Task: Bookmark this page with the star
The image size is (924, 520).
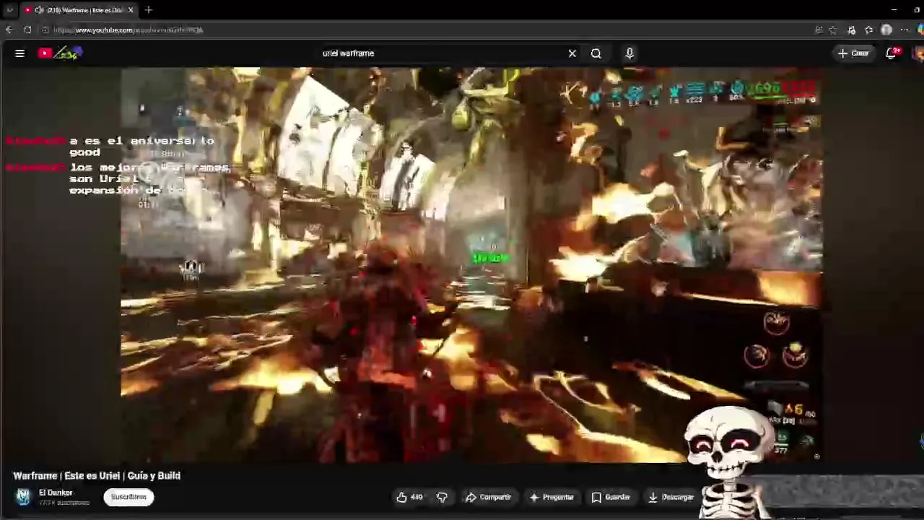Action: click(x=832, y=30)
